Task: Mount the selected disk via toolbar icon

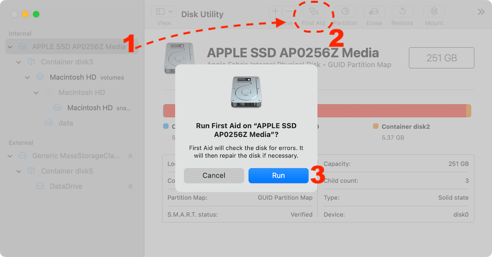Action: point(433,11)
